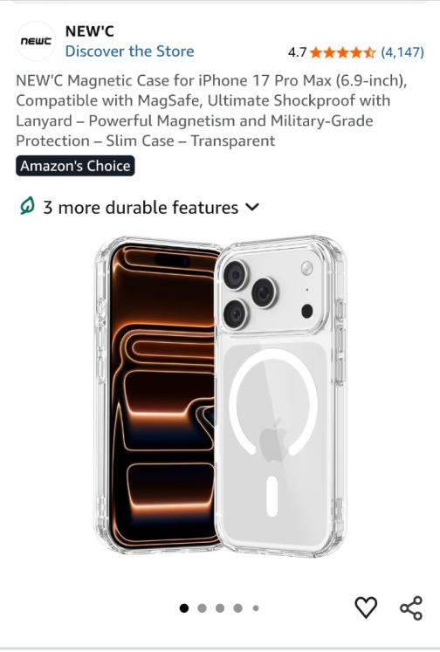This screenshot has height=652, width=440.
Task: Jump to the fourth carousel dot
Action: point(237,608)
